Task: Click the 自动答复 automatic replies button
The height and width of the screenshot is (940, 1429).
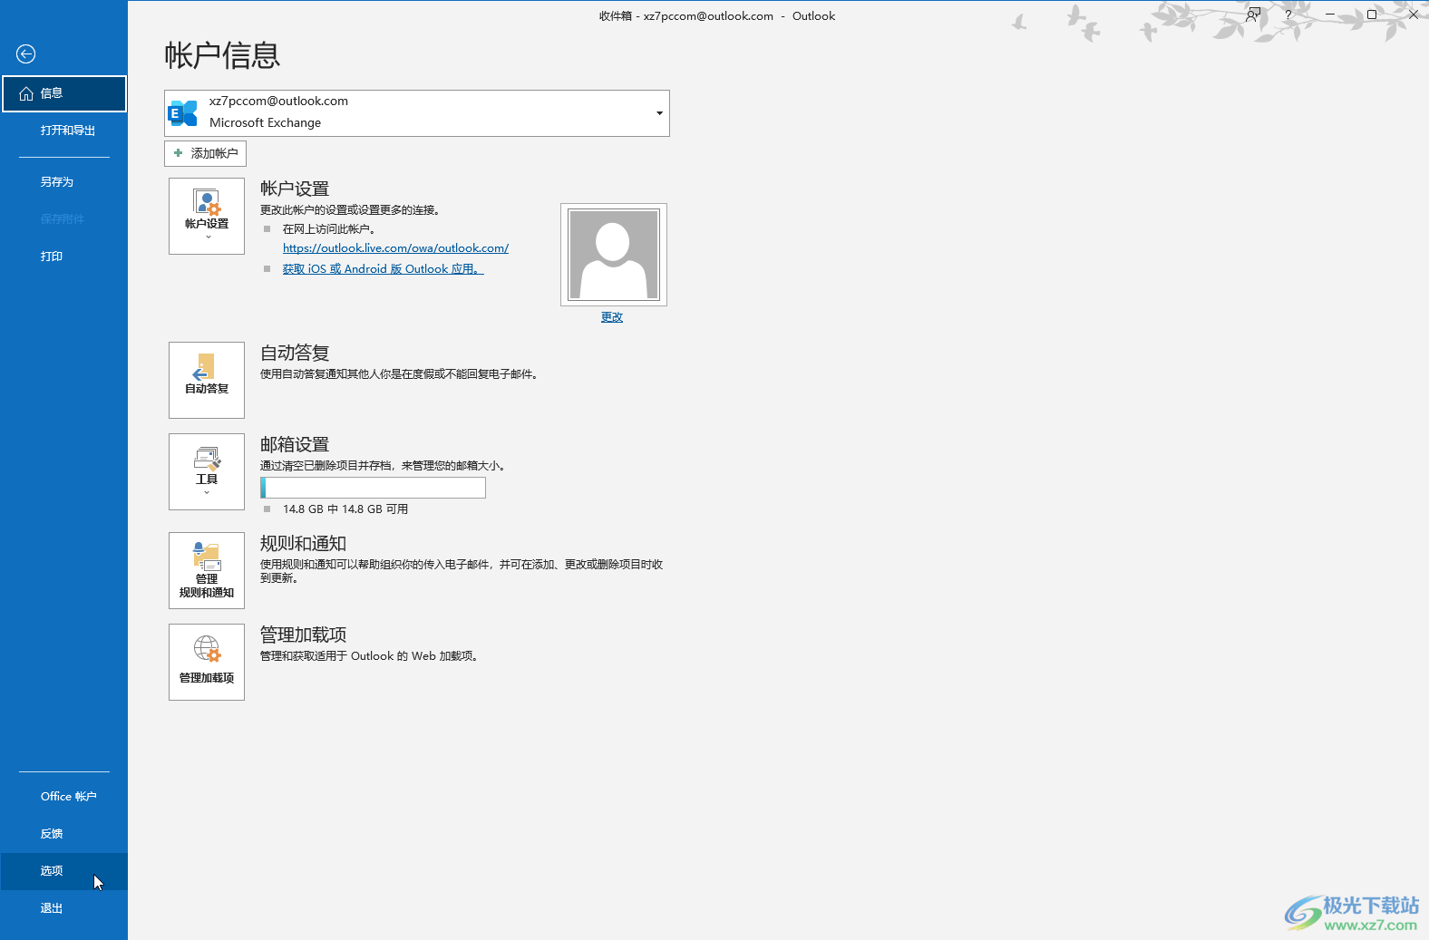Action: pyautogui.click(x=207, y=380)
